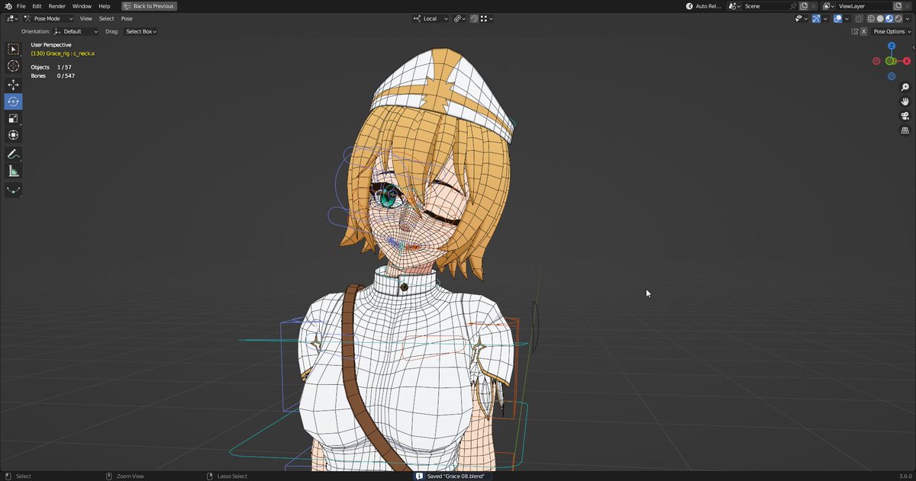
Task: Click the new scene icon beside Scene
Action: point(803,6)
